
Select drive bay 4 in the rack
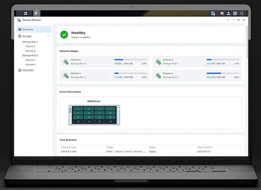tap(110, 109)
